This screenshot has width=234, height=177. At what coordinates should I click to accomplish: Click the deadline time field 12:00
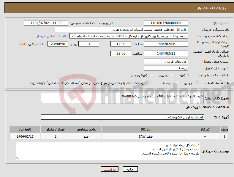point(121,44)
